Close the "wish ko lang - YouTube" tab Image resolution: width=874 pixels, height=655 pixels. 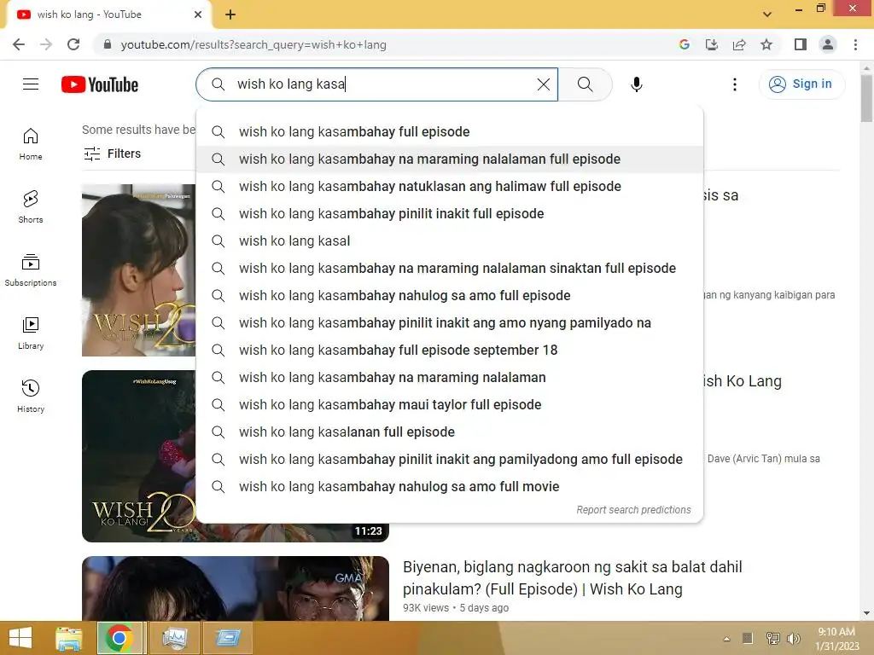(198, 14)
